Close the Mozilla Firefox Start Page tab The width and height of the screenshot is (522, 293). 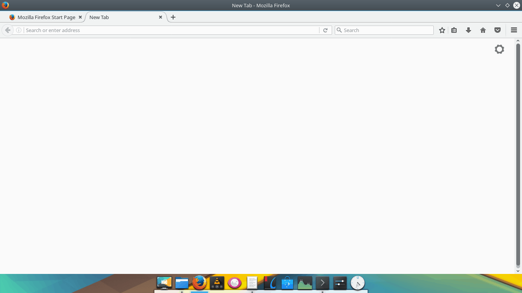pyautogui.click(x=80, y=17)
